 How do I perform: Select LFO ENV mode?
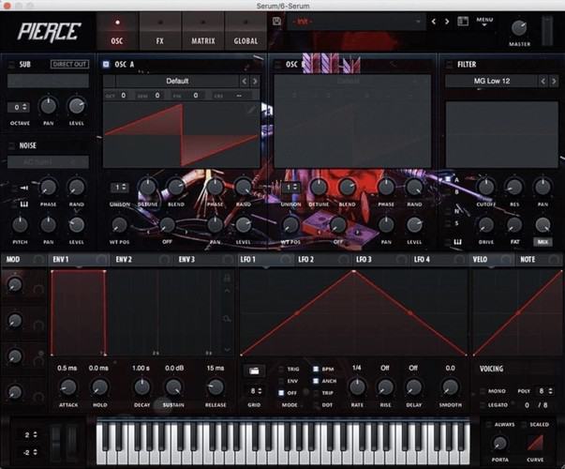[281, 381]
